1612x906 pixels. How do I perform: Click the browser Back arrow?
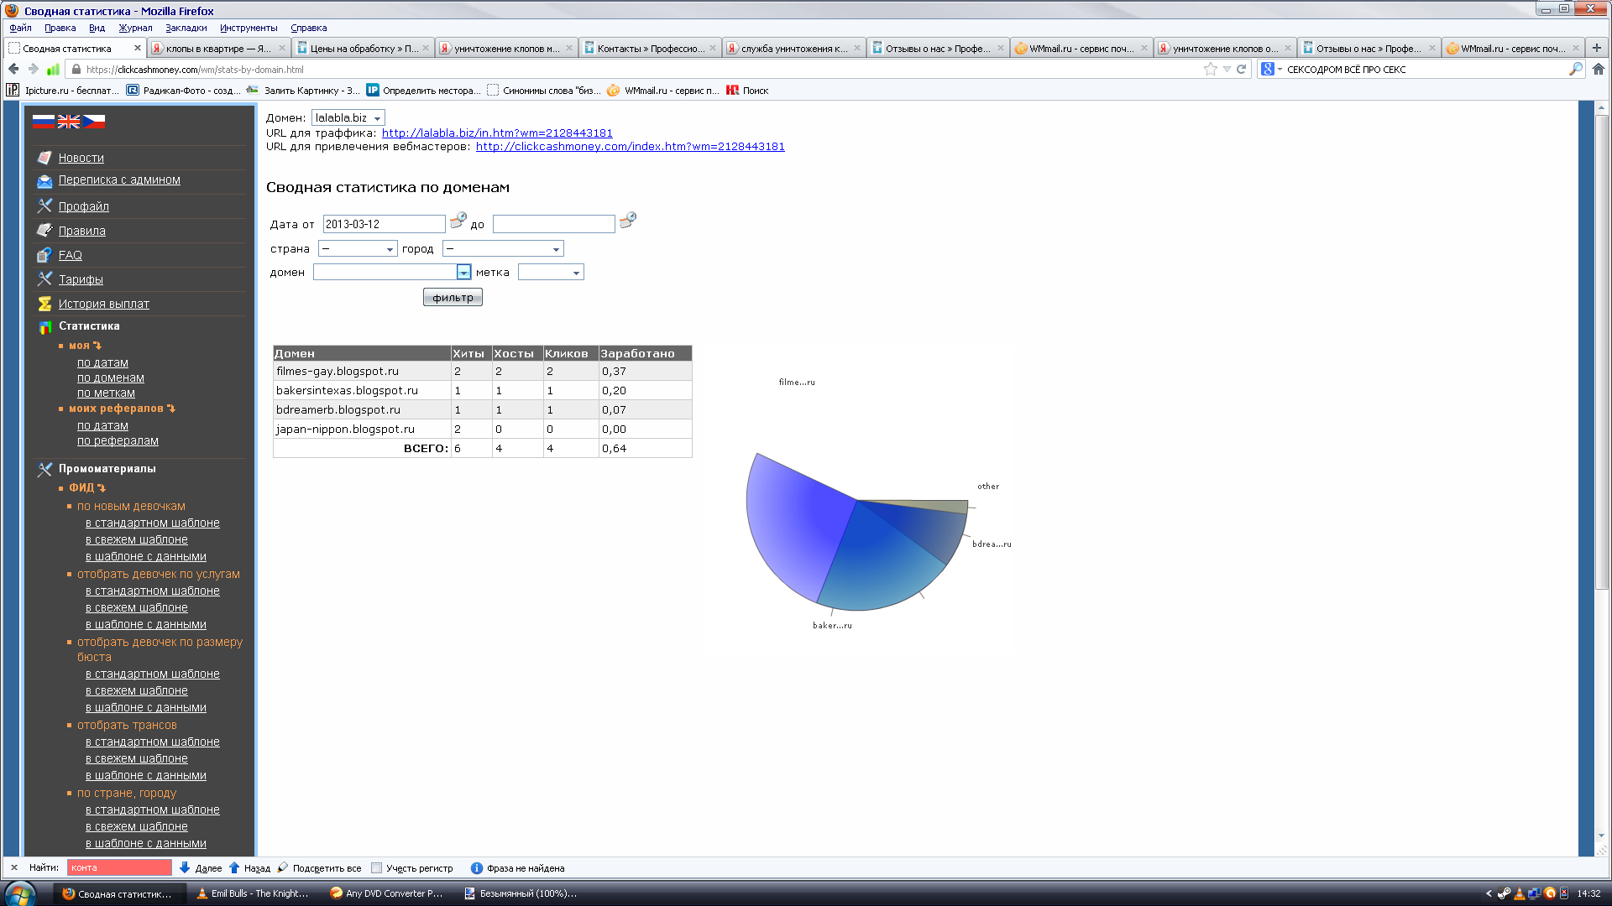(13, 69)
